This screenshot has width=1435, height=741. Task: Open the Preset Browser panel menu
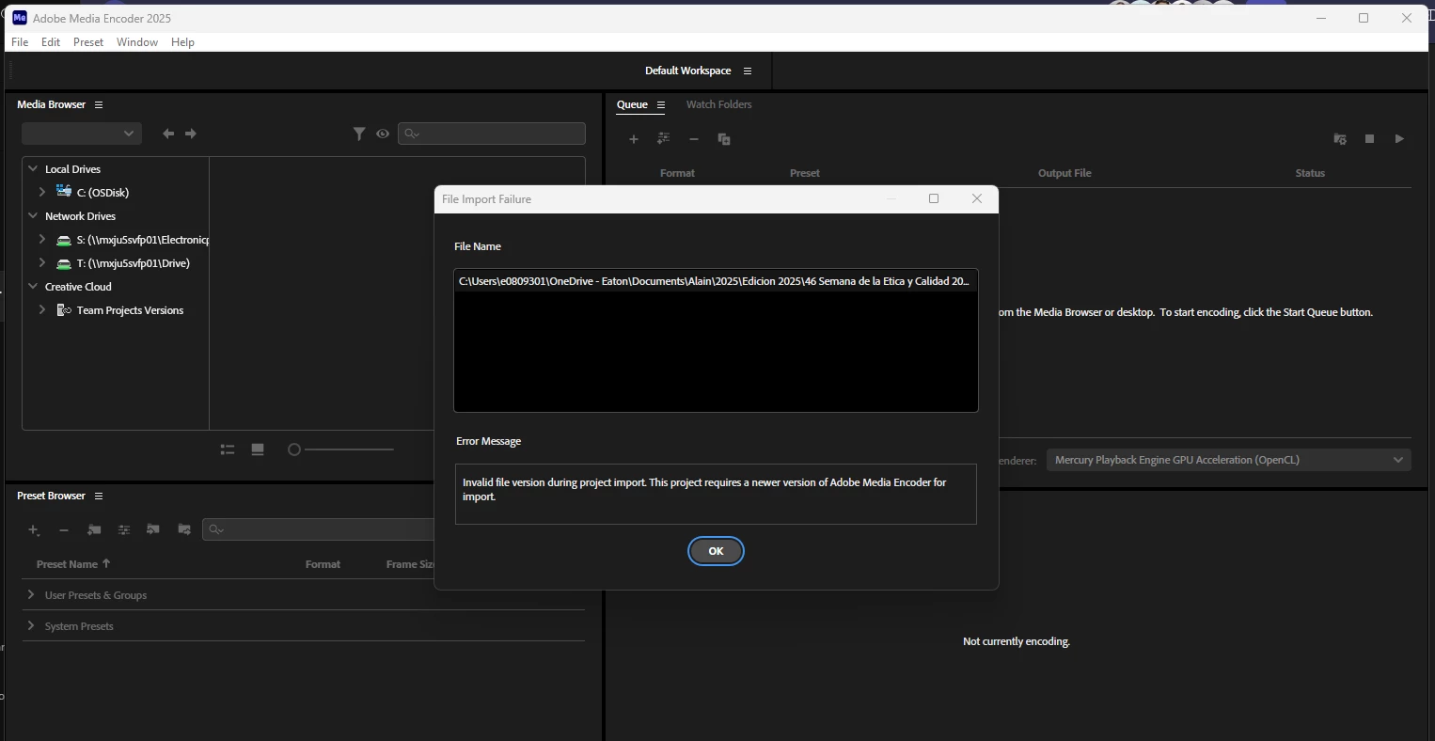click(99, 496)
